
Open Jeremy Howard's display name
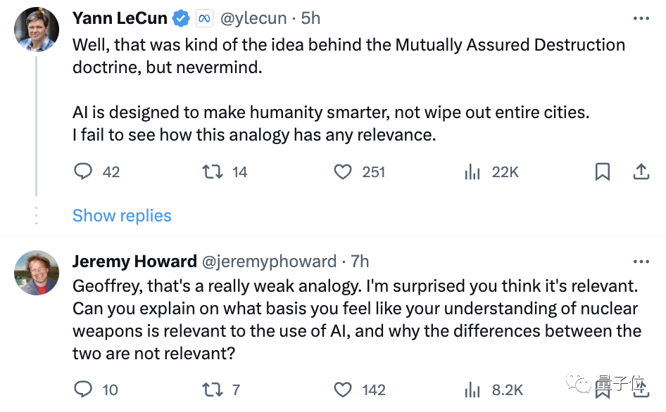pyautogui.click(x=134, y=262)
